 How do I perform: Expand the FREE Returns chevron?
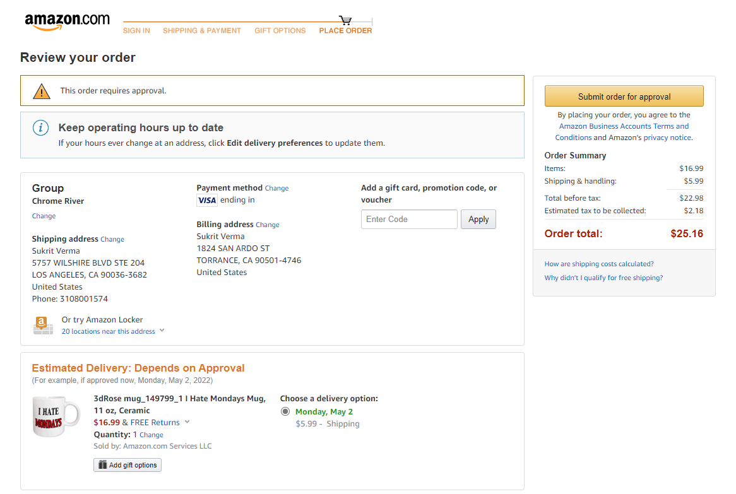tap(187, 423)
